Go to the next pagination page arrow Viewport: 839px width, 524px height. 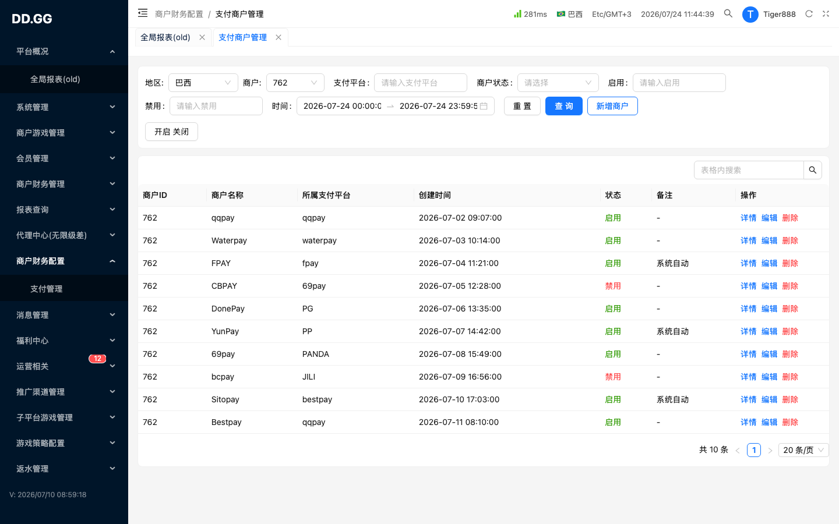pyautogui.click(x=770, y=450)
